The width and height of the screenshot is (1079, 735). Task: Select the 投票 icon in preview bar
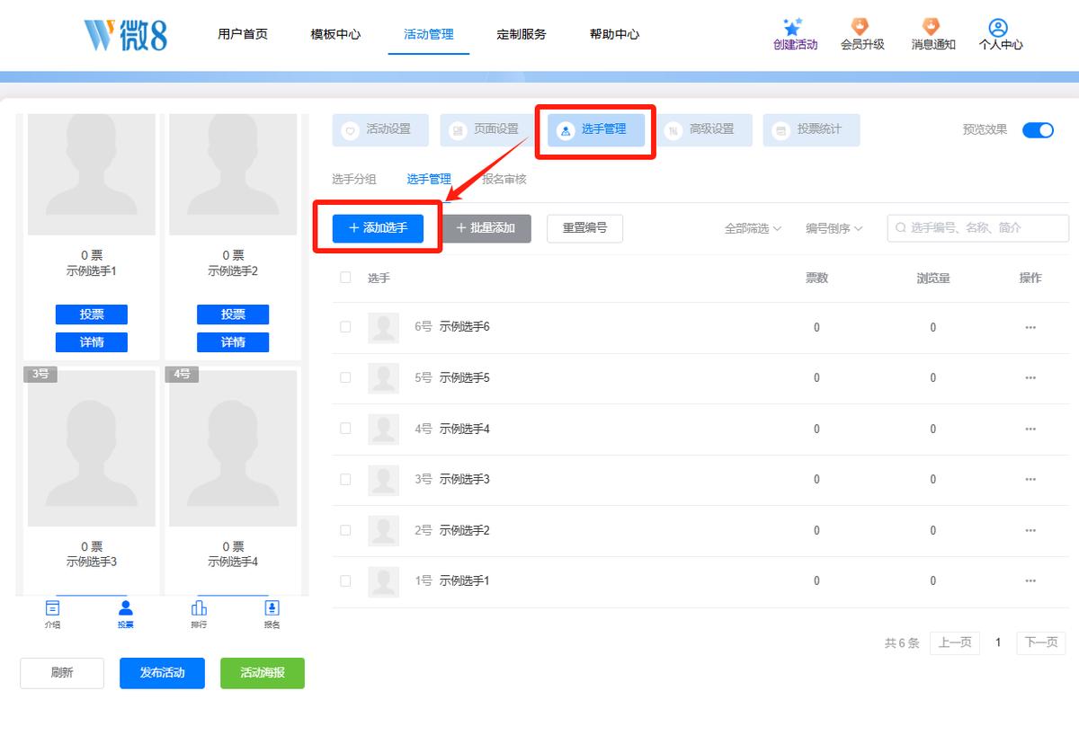pyautogui.click(x=126, y=608)
